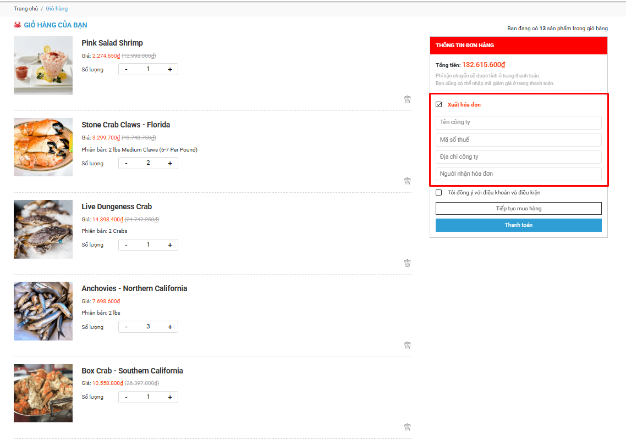The image size is (626, 441).
Task: Click price 14.398.400₫ of Dungeness Crab
Action: (108, 219)
